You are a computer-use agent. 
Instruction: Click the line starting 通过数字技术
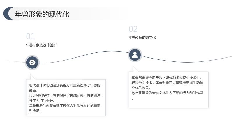coord(167,83)
